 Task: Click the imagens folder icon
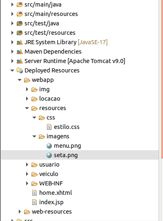pos(42,136)
